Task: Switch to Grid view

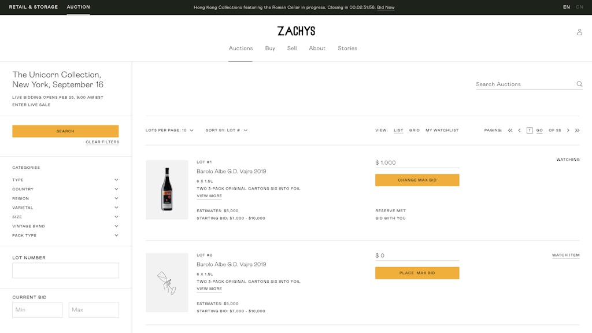Action: pyautogui.click(x=414, y=130)
